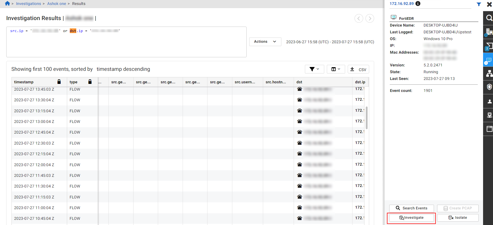
Task: Click the blue filter funnel in details panel
Action: click(x=479, y=4)
